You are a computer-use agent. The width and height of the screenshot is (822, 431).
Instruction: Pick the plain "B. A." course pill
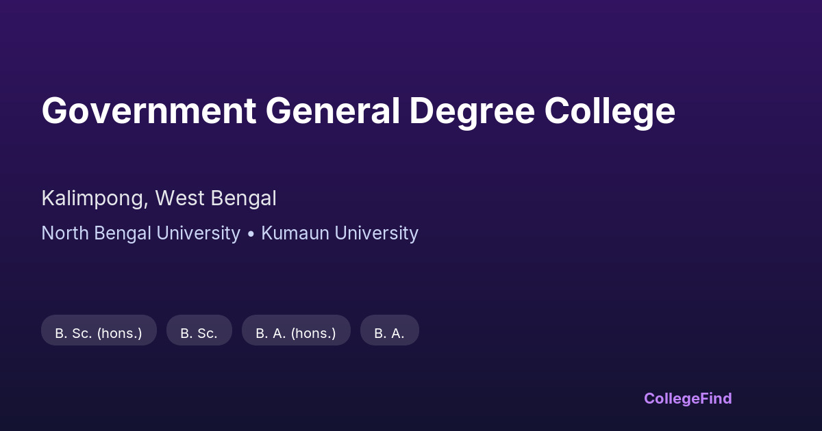tap(389, 333)
